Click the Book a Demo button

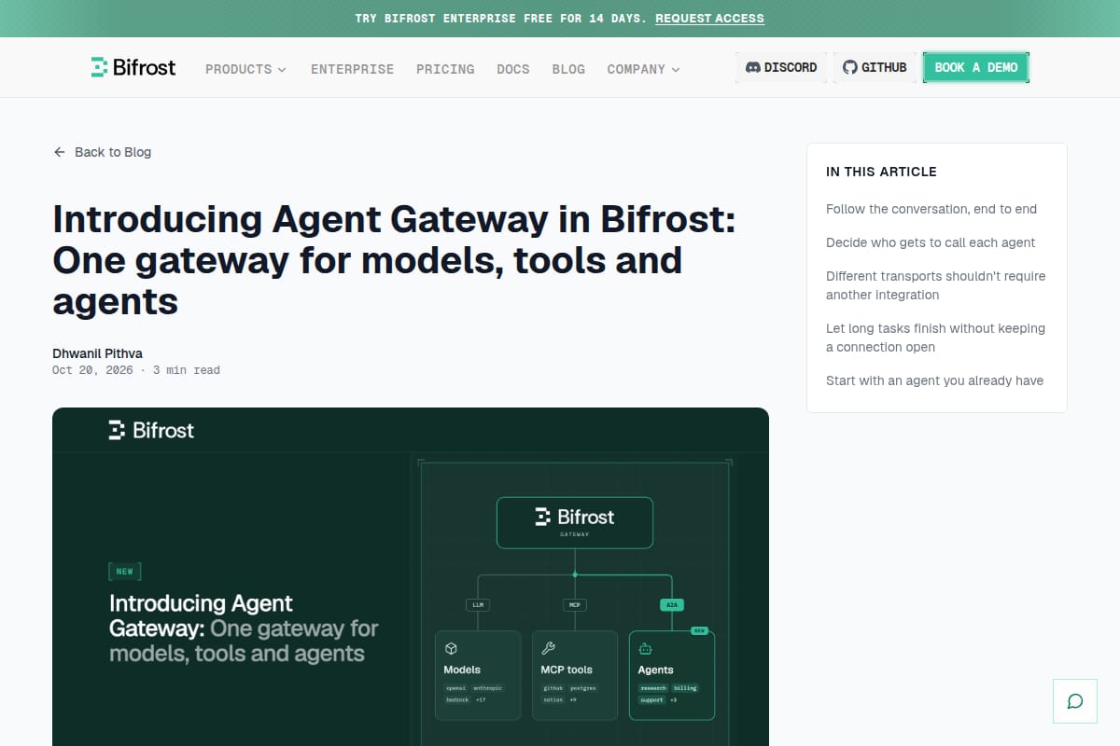976,67
